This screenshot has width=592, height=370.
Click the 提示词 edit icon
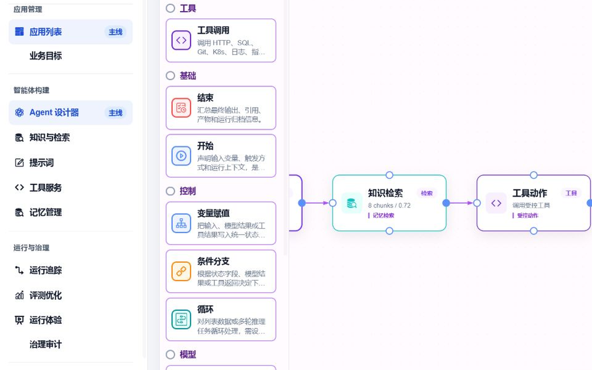[x=19, y=163]
